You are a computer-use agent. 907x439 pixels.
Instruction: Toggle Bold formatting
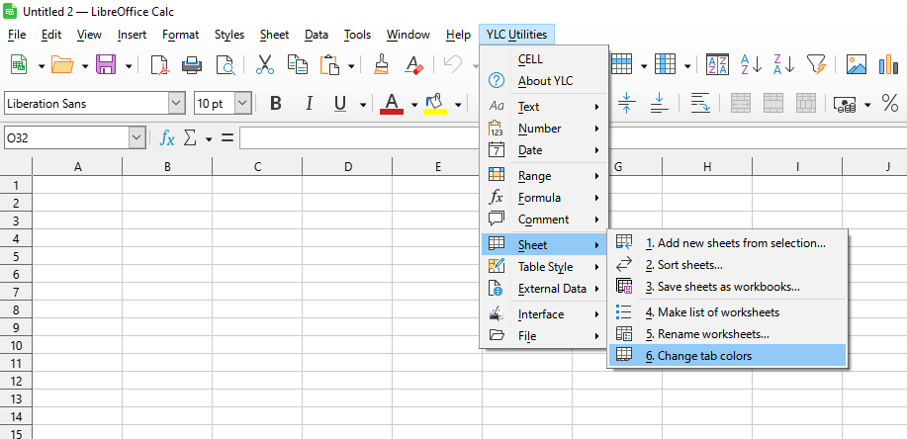[276, 104]
